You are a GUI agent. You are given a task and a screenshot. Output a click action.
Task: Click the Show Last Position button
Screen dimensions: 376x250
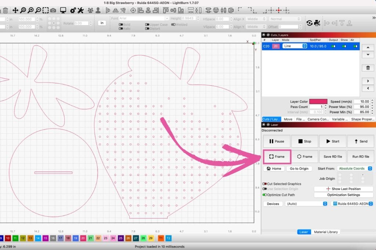click(343, 189)
